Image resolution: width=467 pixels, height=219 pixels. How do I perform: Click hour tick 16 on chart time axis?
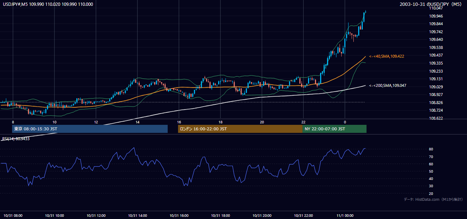(x=179, y=122)
